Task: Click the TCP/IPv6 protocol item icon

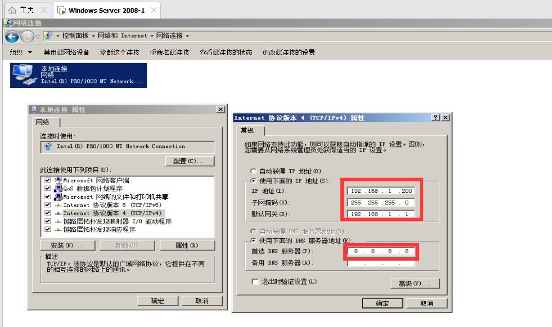Action: [x=58, y=204]
